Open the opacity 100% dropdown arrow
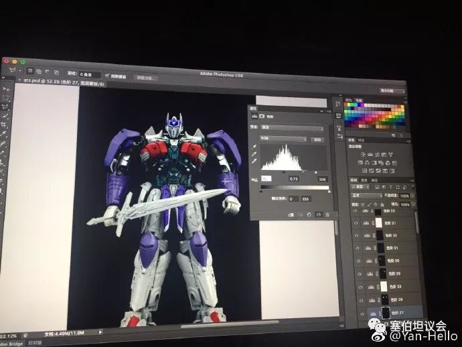The image size is (462, 347). tap(412, 196)
